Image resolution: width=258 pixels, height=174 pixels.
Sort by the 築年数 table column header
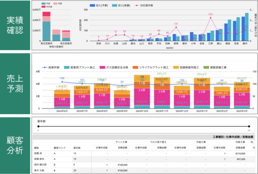(x=77, y=148)
